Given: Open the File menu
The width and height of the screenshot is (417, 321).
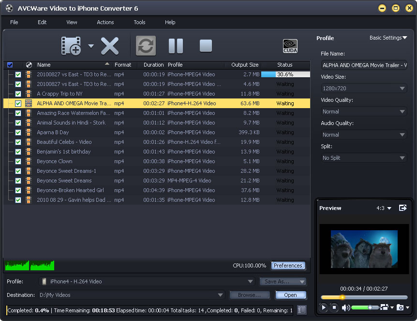Looking at the screenshot, I should coord(14,22).
